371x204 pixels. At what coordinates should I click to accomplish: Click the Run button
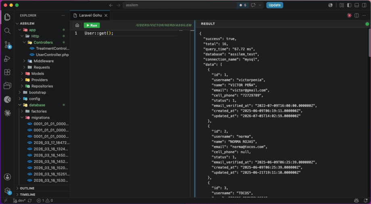tap(92, 25)
